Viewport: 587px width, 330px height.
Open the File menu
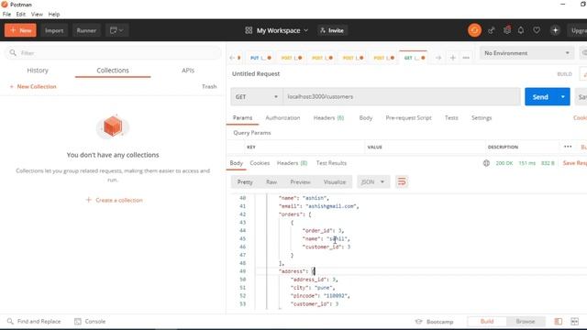6,15
